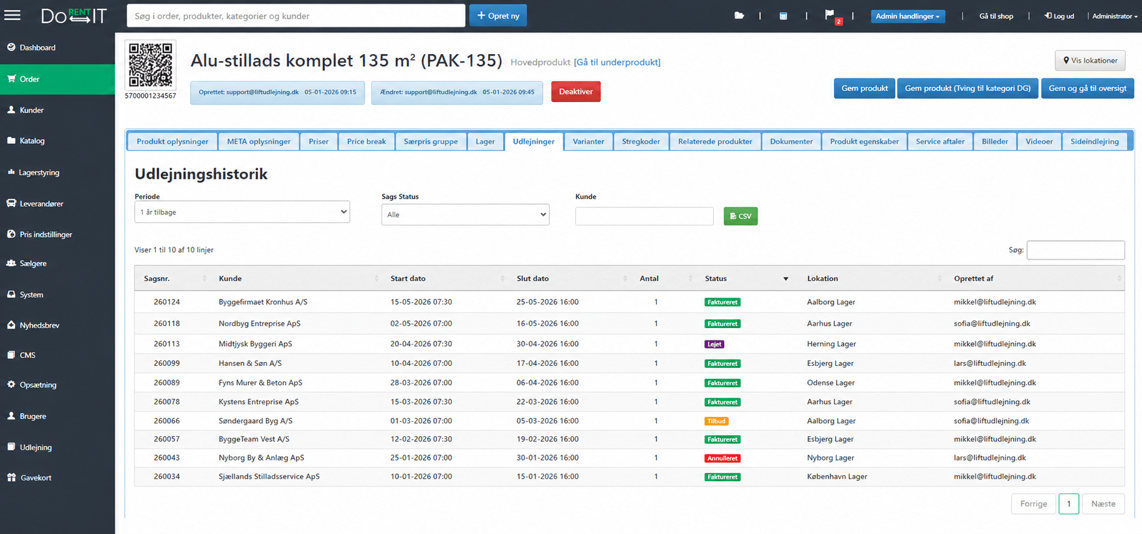This screenshot has width=1142, height=534.
Task: Open the folder icon in top bar
Action: [x=739, y=16]
